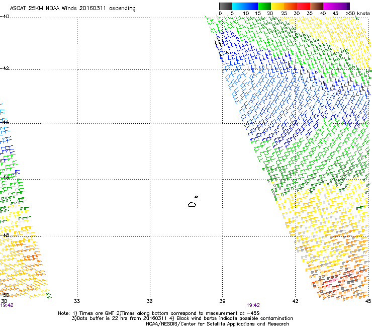Image resolution: width=372 pixels, height=327 pixels.
Task: Click the 39 longitude label
Action: click(222, 301)
